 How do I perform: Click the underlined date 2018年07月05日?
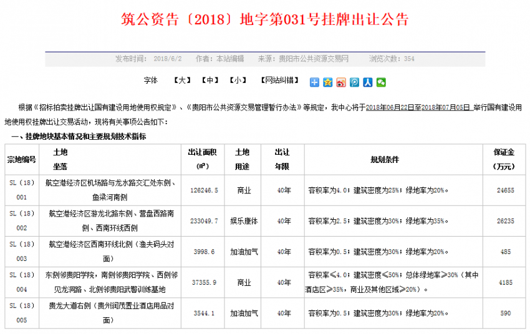click(x=446, y=107)
